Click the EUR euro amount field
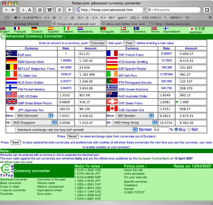Viewport: 213px width, 205px height. (92, 54)
